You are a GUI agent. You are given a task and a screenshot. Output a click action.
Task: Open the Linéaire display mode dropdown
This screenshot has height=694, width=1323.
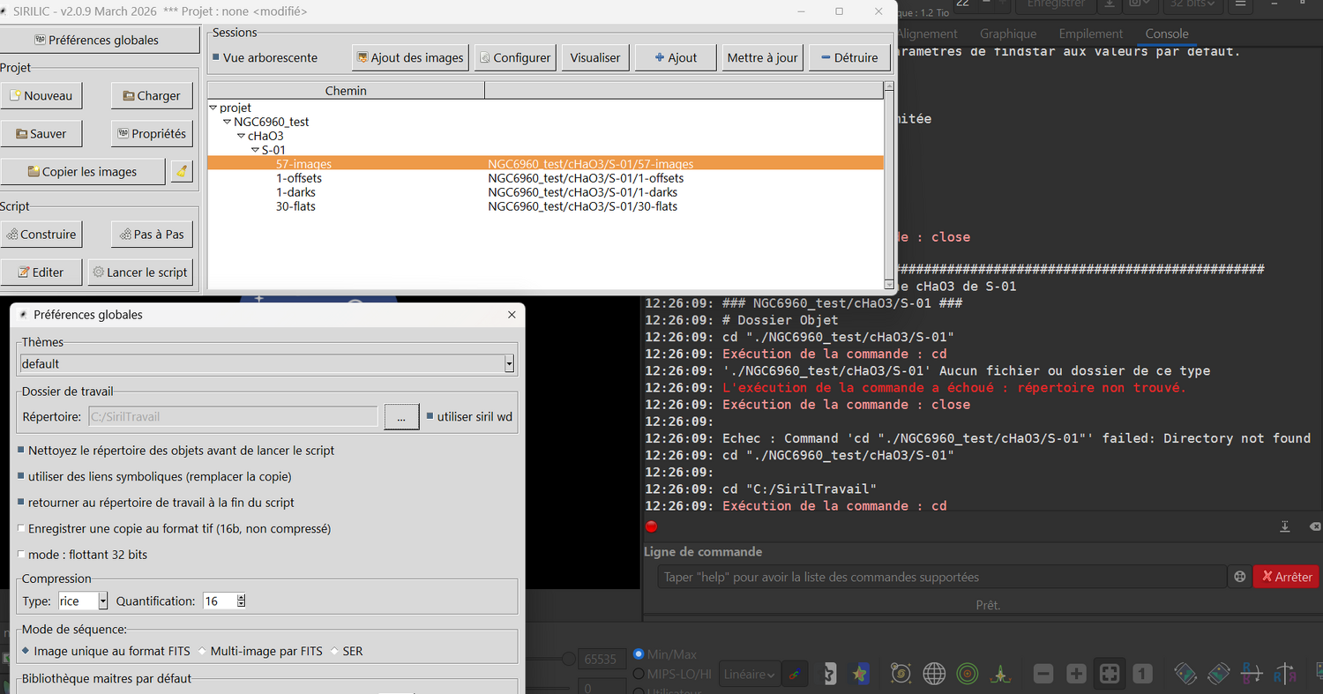[749, 674]
